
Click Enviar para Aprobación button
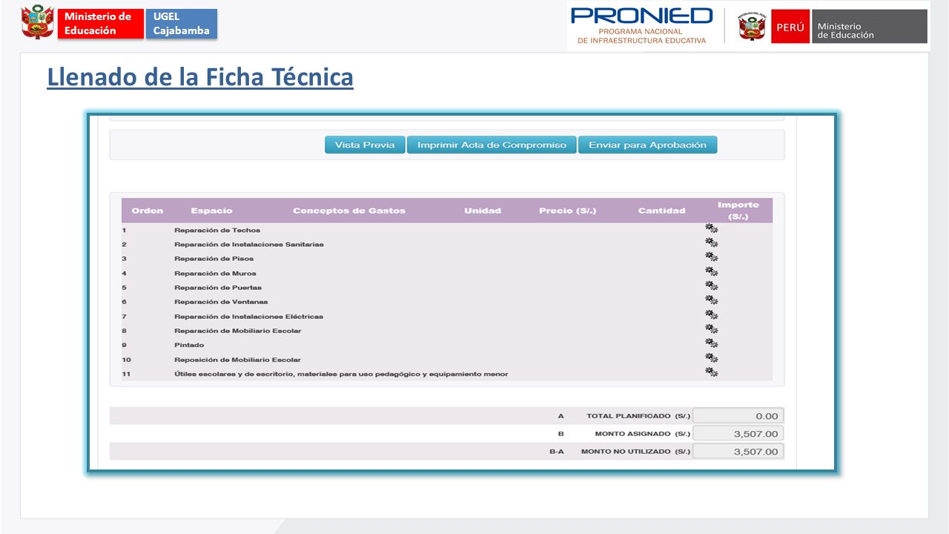click(647, 145)
